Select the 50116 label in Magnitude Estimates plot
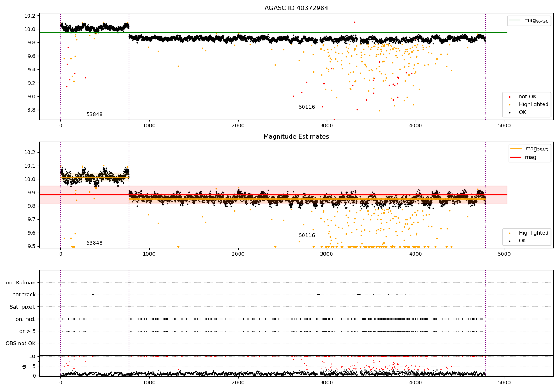Viewport: 559px width, 391px height. tap(307, 236)
